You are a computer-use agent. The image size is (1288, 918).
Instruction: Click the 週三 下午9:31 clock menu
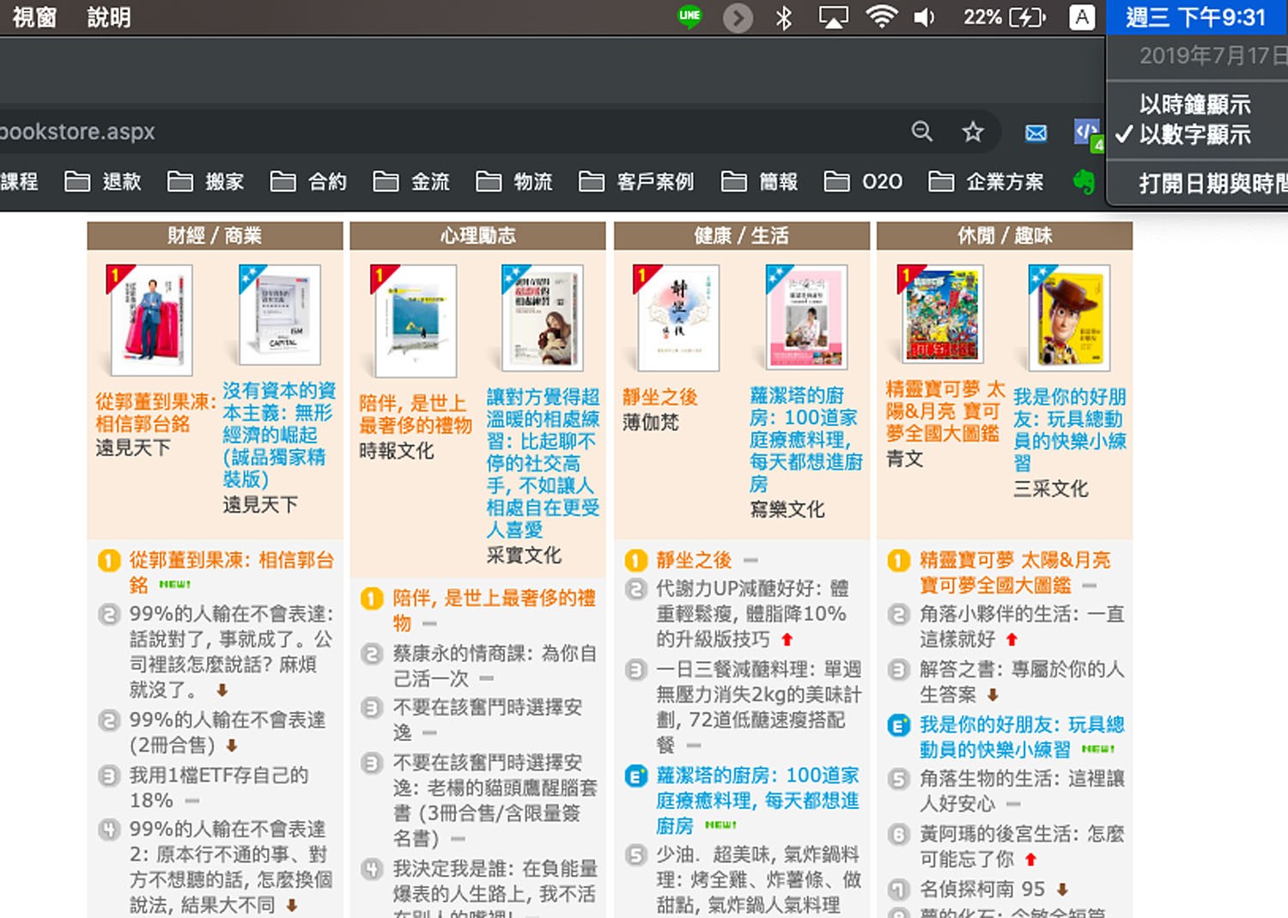pyautogui.click(x=1196, y=17)
